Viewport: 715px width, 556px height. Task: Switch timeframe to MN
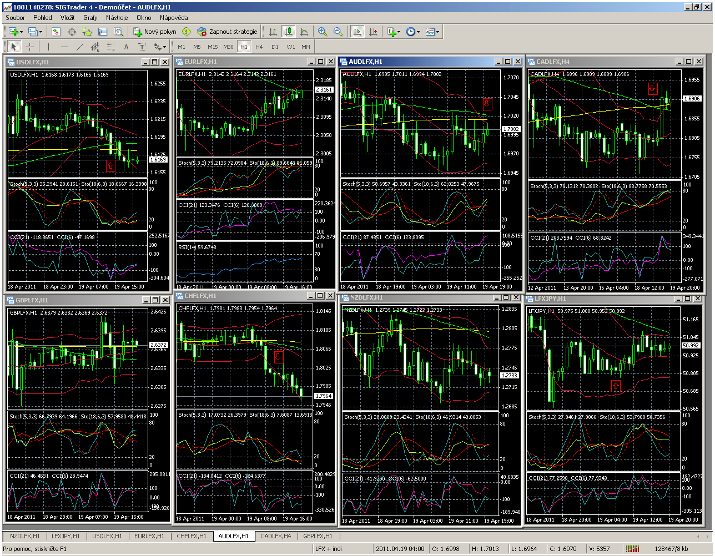tap(306, 47)
